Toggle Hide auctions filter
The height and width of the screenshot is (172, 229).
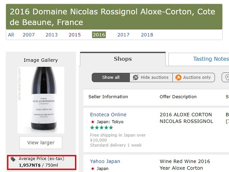point(151,77)
